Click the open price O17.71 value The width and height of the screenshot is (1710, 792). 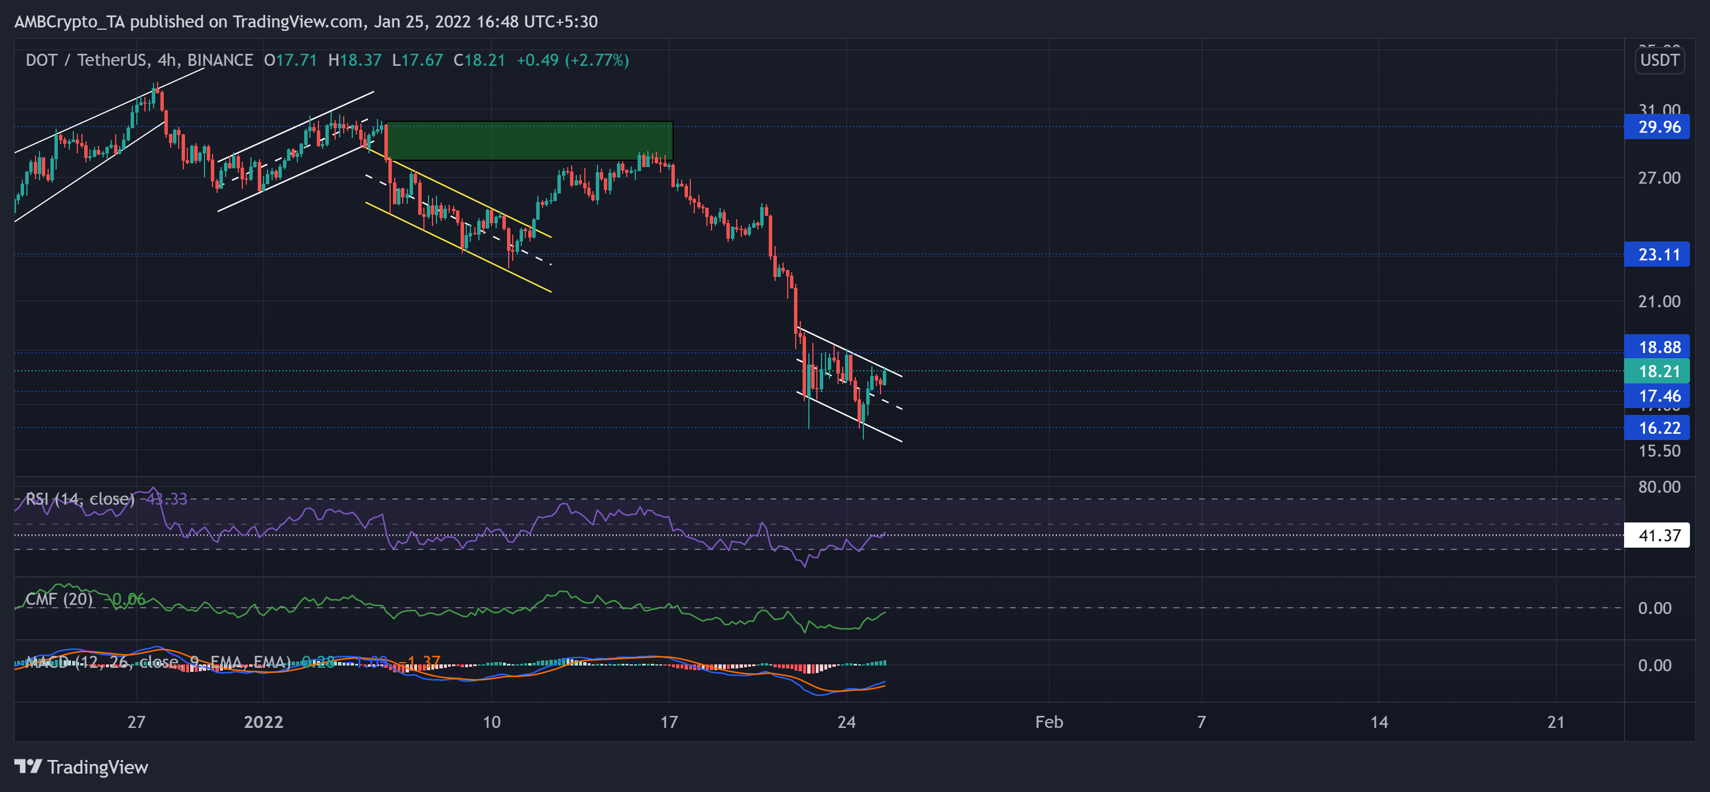point(291,60)
